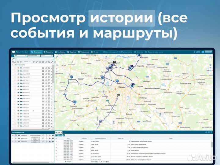Toggle fullscreen map icon

coord(210,57)
